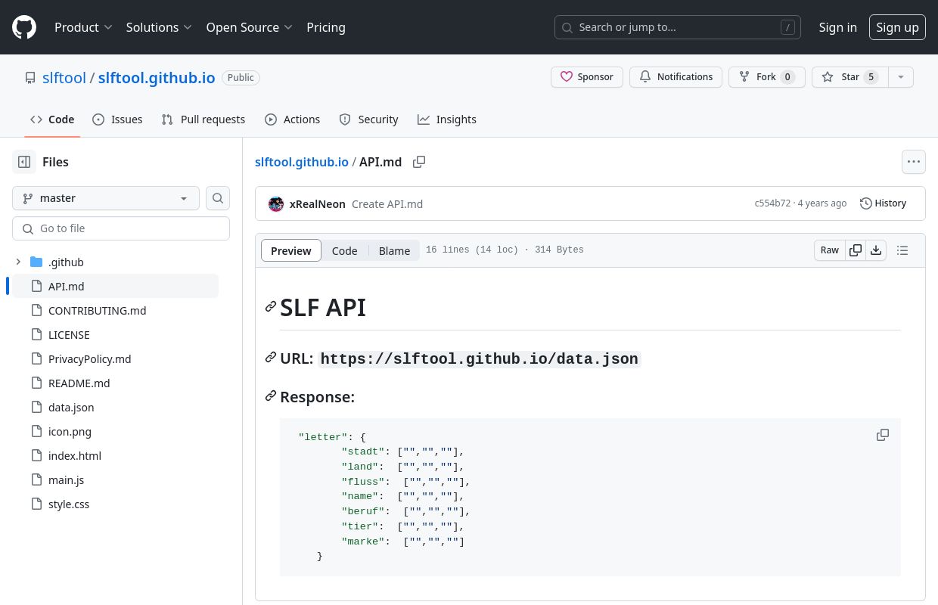938x605 pixels.
Task: Open the more file actions ellipsis menu
Action: [x=914, y=162]
